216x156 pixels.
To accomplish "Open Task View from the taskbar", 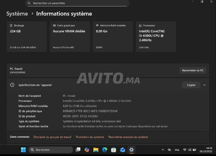I will [78, 150].
